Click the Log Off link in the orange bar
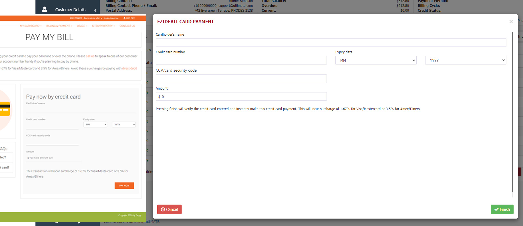 [129, 18]
